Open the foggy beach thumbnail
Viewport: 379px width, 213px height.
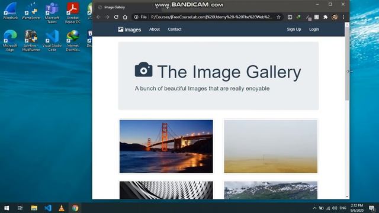271,146
